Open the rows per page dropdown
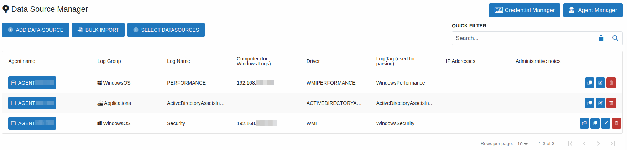Viewport: 627px width, 150px height. coord(522,144)
